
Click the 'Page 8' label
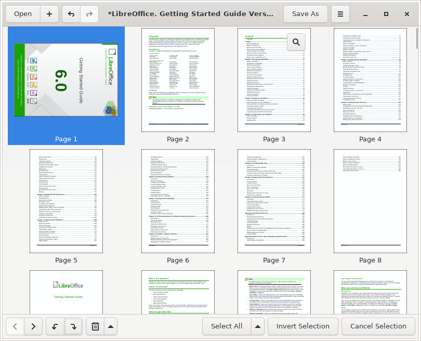[x=370, y=260]
